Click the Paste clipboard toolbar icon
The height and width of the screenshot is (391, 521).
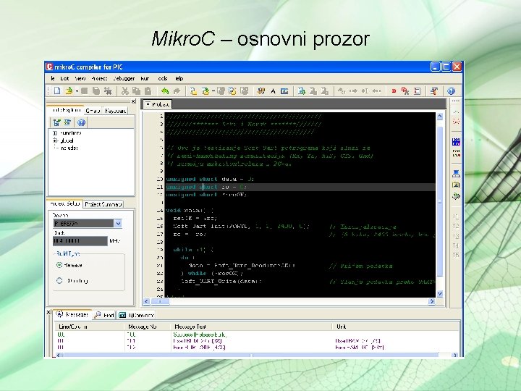click(148, 91)
